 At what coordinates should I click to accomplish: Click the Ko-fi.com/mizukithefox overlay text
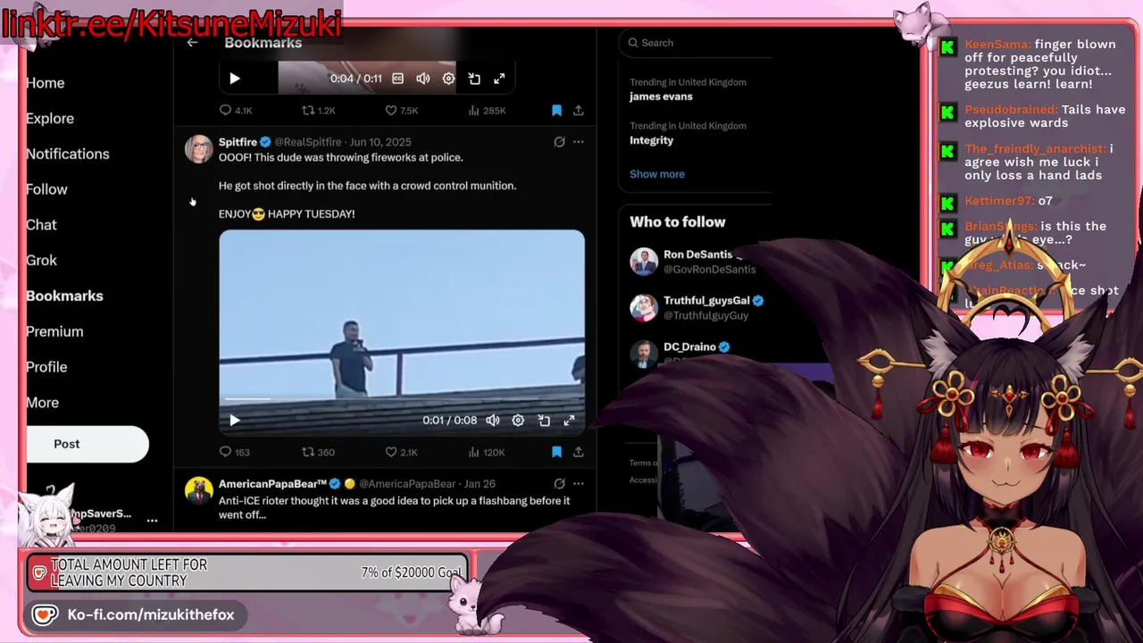(x=151, y=615)
